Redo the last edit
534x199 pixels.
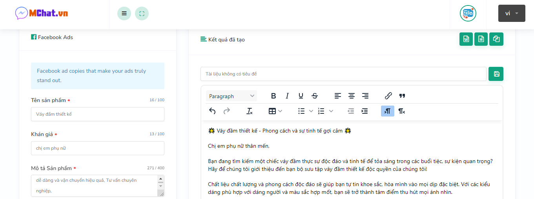tap(226, 111)
